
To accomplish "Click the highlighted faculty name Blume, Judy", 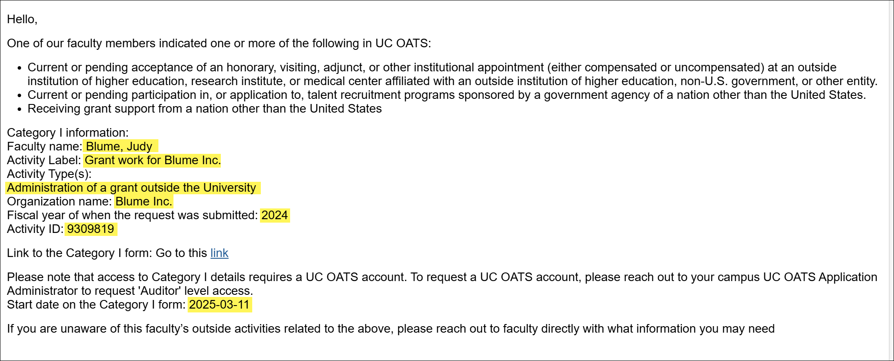I will click(119, 147).
